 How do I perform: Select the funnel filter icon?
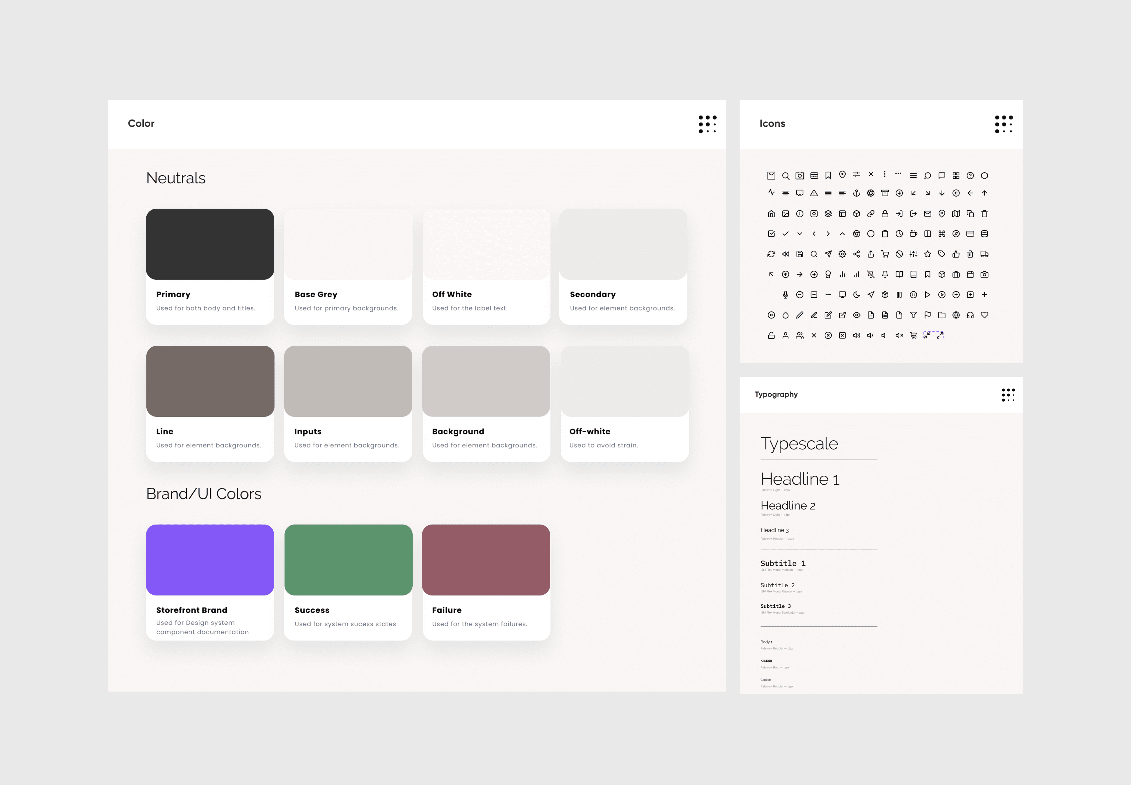coord(913,315)
